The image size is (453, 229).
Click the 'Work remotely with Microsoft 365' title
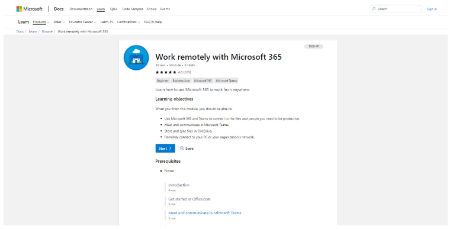click(x=219, y=57)
